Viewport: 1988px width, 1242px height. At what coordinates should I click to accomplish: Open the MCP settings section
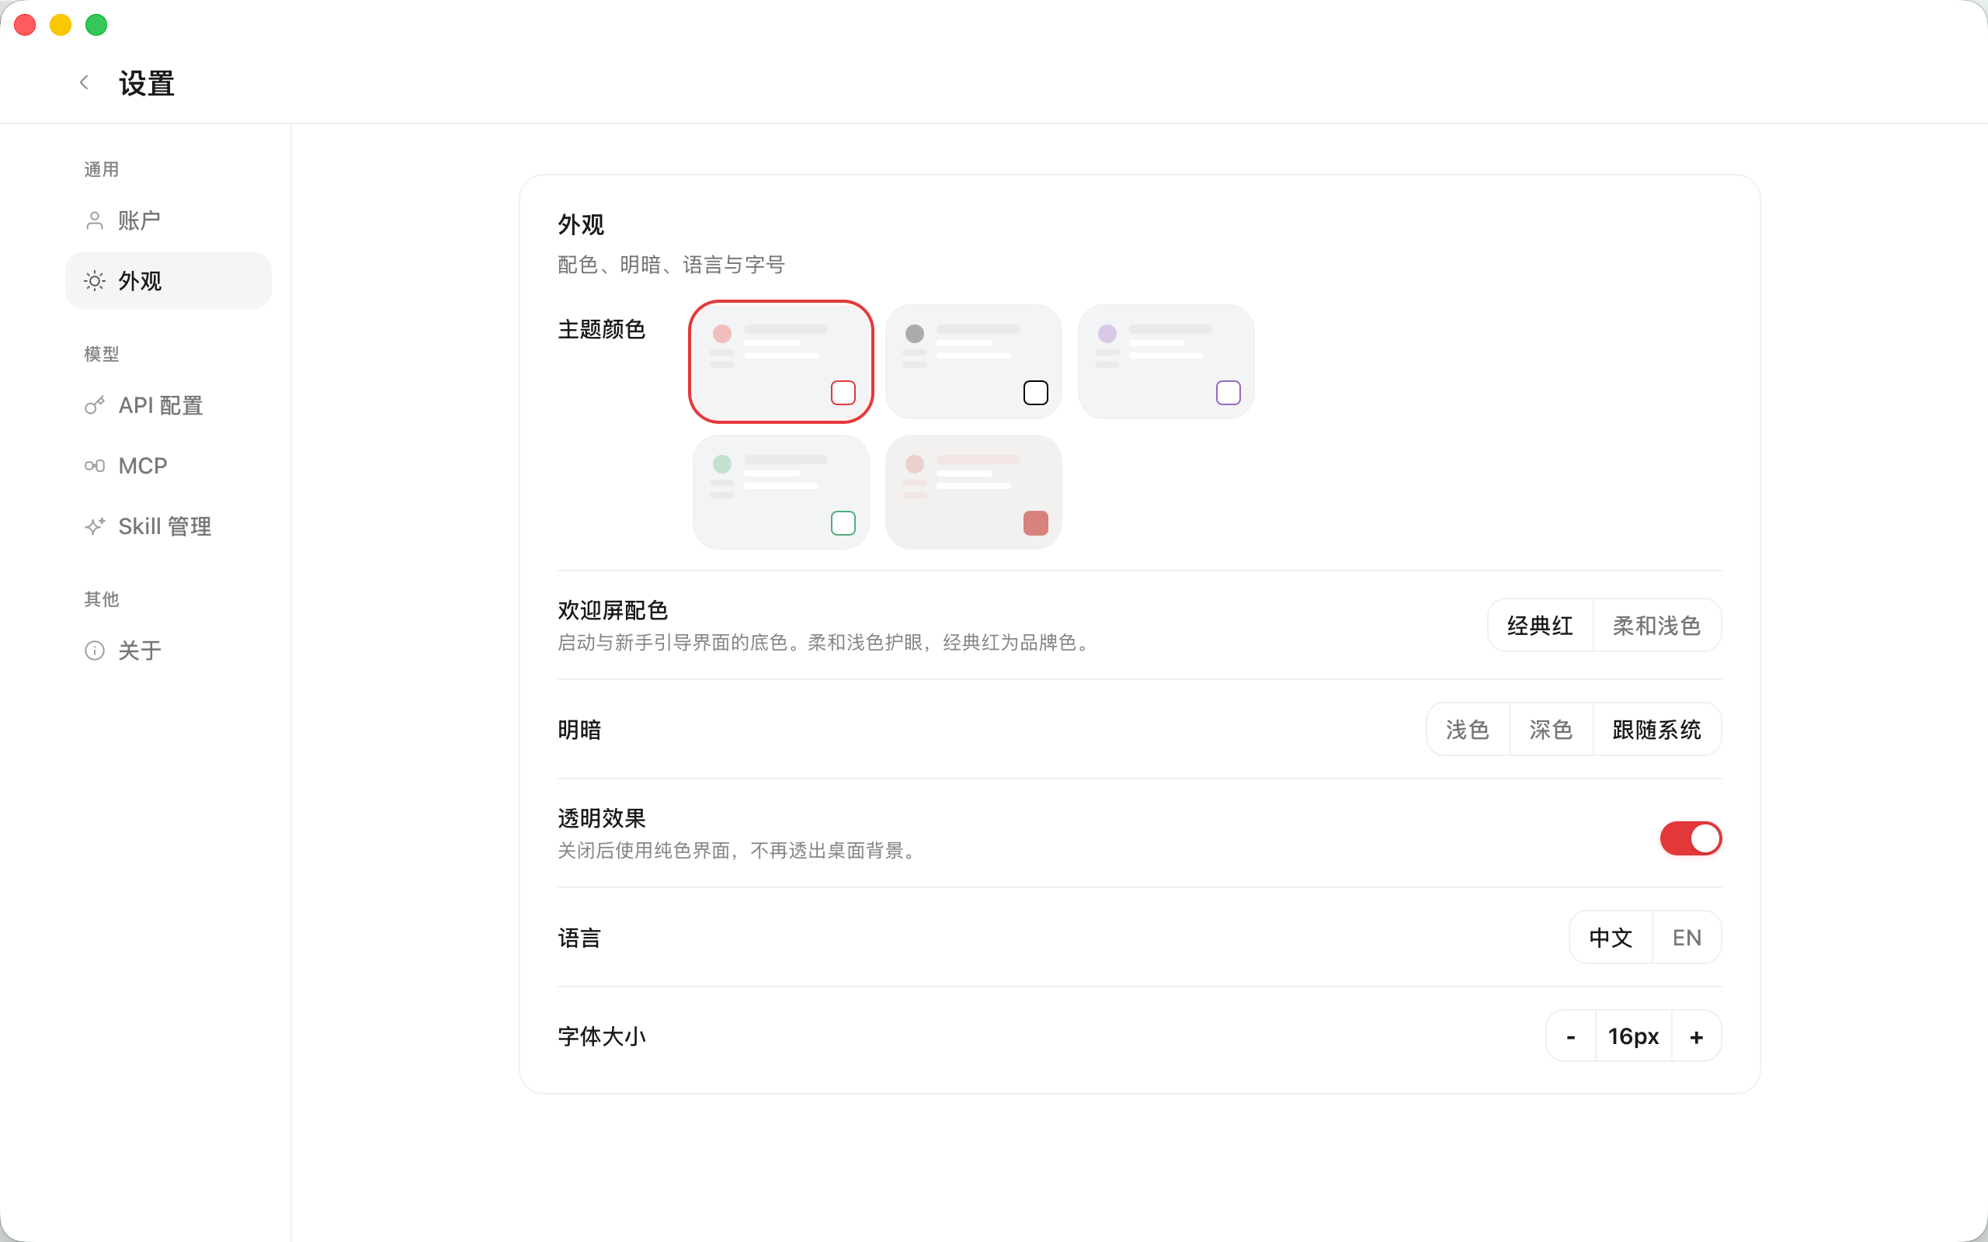(169, 466)
